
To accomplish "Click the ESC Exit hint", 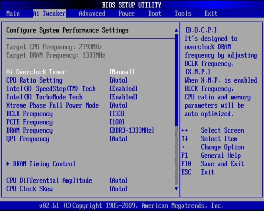I will pos(198,172).
